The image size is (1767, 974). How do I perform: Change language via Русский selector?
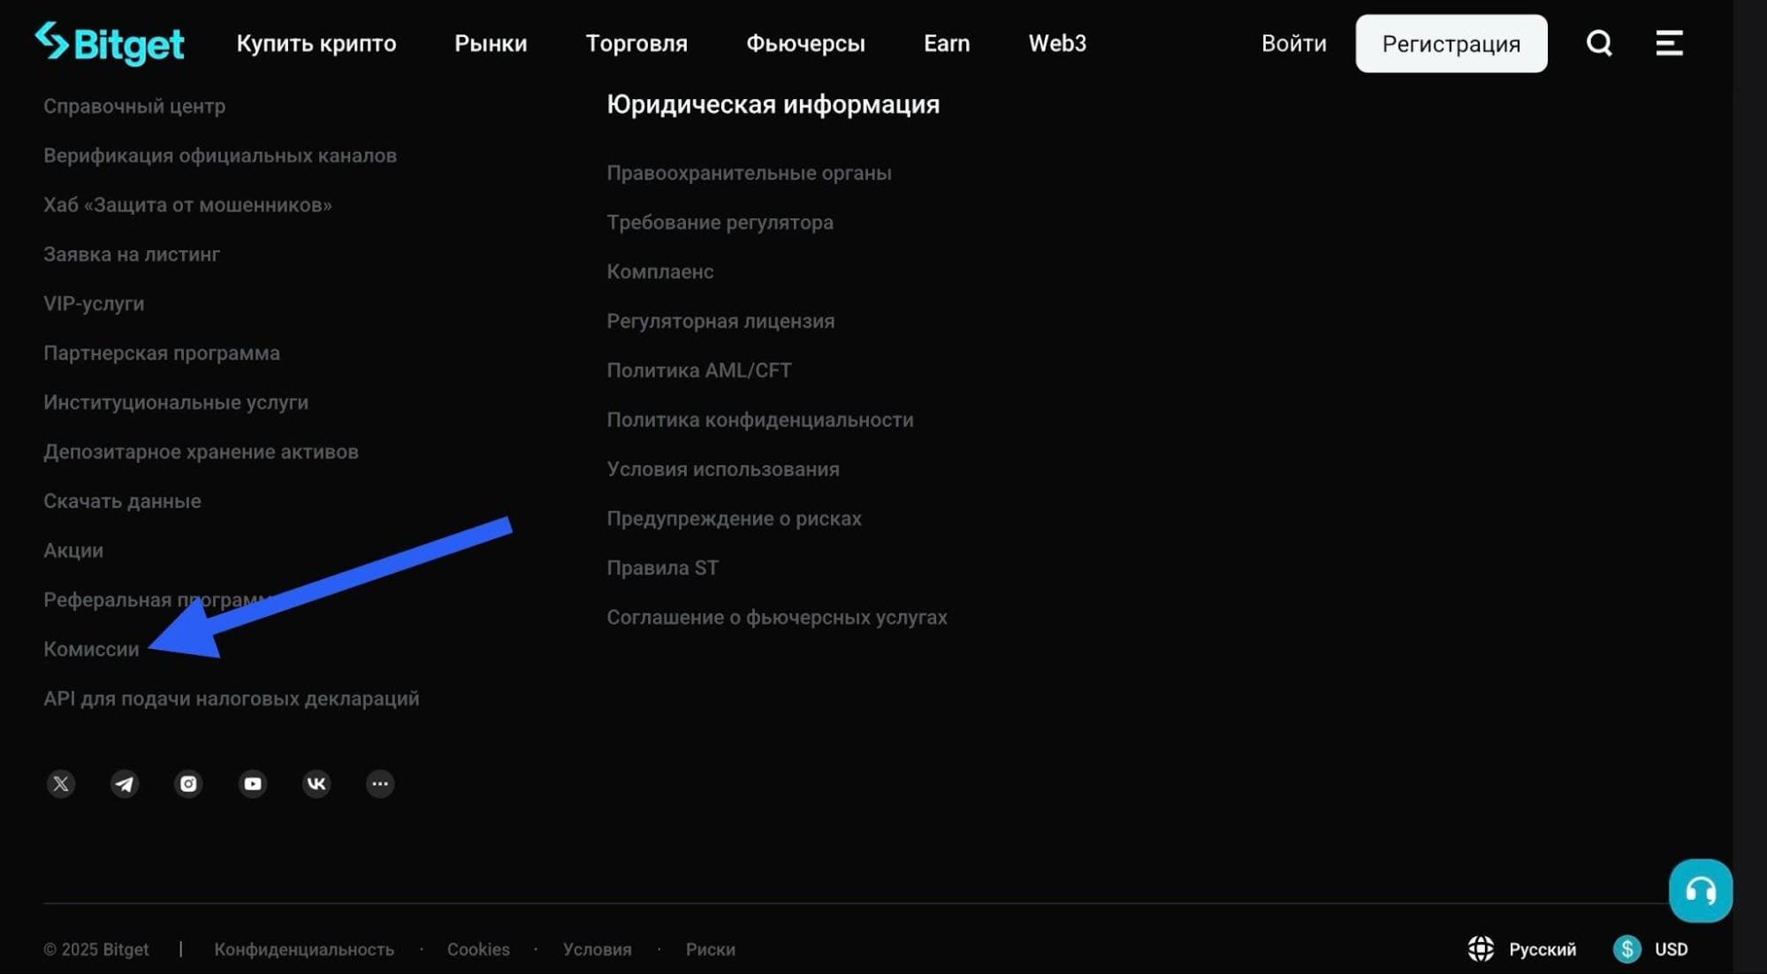pyautogui.click(x=1542, y=949)
